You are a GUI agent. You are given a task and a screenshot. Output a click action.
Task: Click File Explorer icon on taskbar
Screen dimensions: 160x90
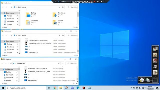coord(60,88)
